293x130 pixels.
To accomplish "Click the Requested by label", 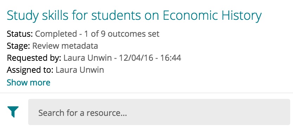I will 34,58.
